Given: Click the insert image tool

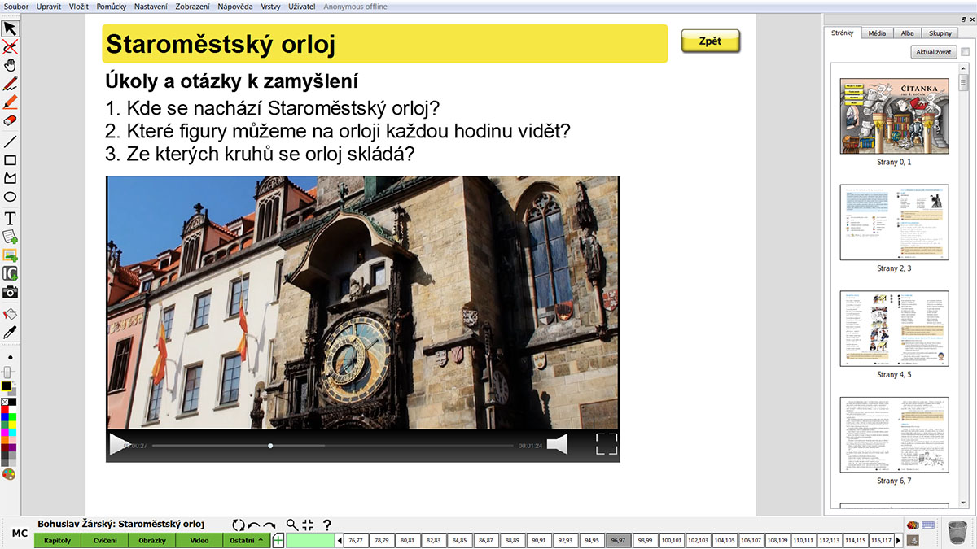Looking at the screenshot, I should (x=10, y=255).
